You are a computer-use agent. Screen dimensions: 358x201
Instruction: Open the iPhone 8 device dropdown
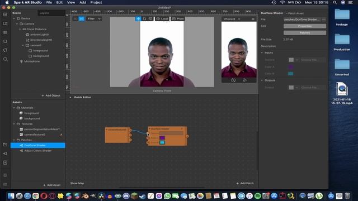232,19
